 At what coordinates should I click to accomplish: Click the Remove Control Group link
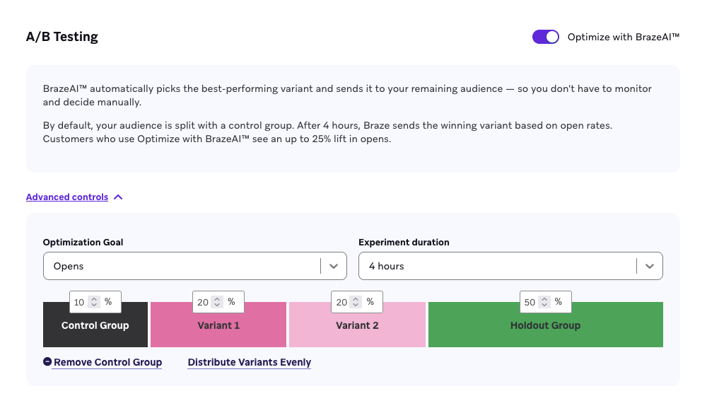click(107, 363)
